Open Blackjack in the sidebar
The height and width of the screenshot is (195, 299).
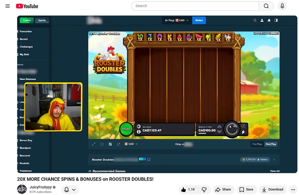[25, 148]
